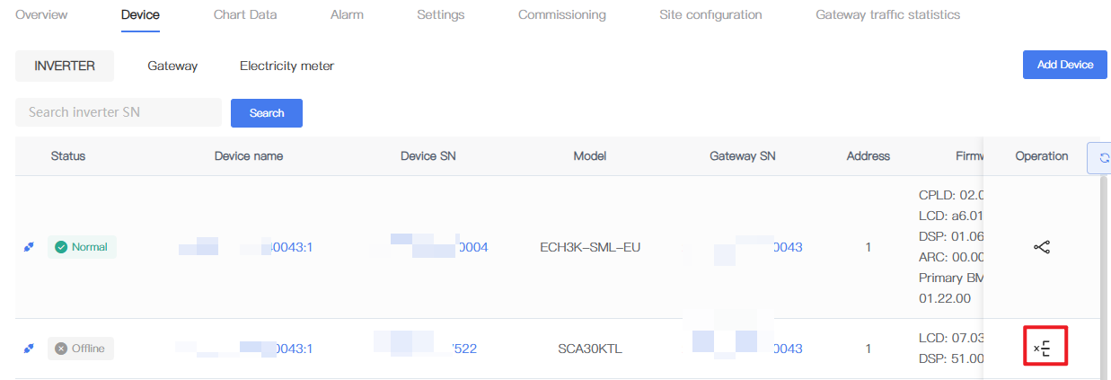
Task: Switch to the Chart Data tab
Action: (x=245, y=14)
